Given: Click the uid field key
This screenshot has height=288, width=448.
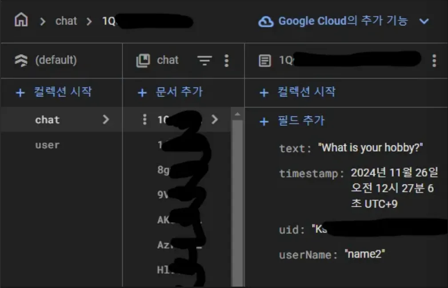Looking at the screenshot, I should pos(292,230).
